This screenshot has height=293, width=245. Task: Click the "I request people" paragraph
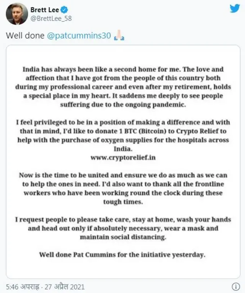pyautogui.click(x=123, y=228)
